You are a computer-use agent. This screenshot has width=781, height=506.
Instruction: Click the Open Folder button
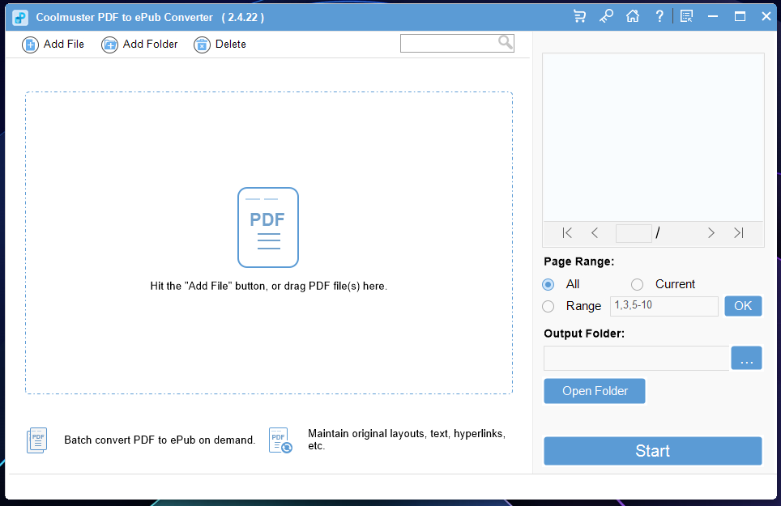coord(595,391)
